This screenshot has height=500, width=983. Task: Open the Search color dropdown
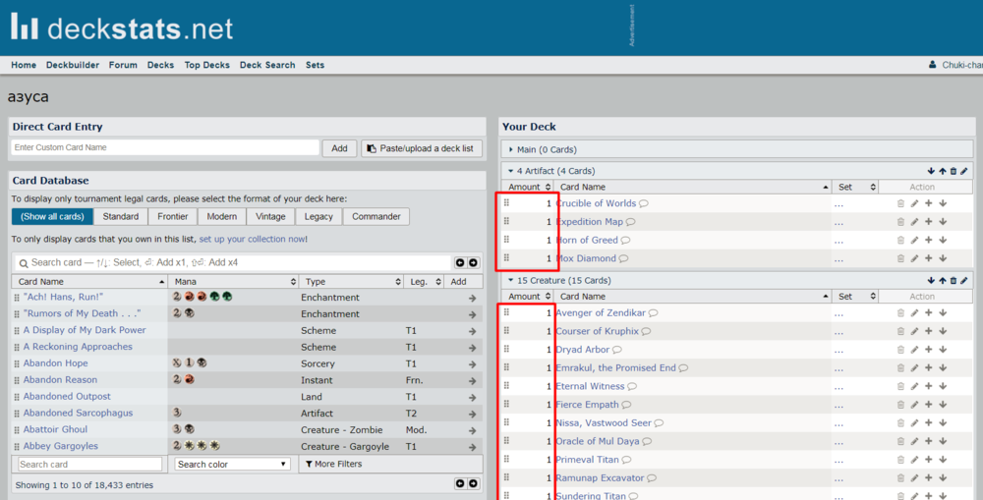233,464
